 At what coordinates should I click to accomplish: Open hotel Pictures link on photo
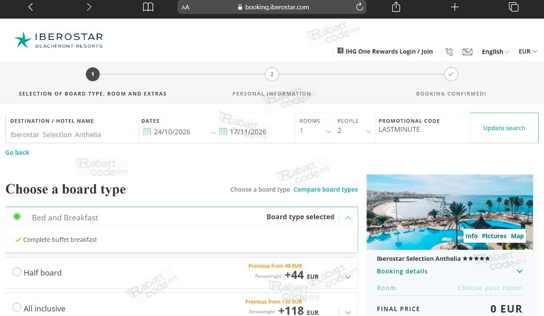[x=494, y=236]
